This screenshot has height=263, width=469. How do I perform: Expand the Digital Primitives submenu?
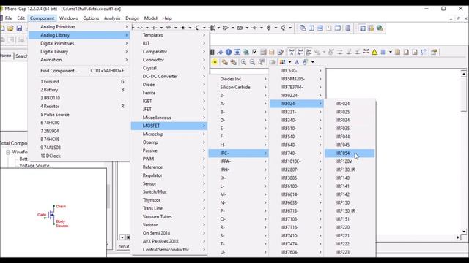pyautogui.click(x=79, y=43)
